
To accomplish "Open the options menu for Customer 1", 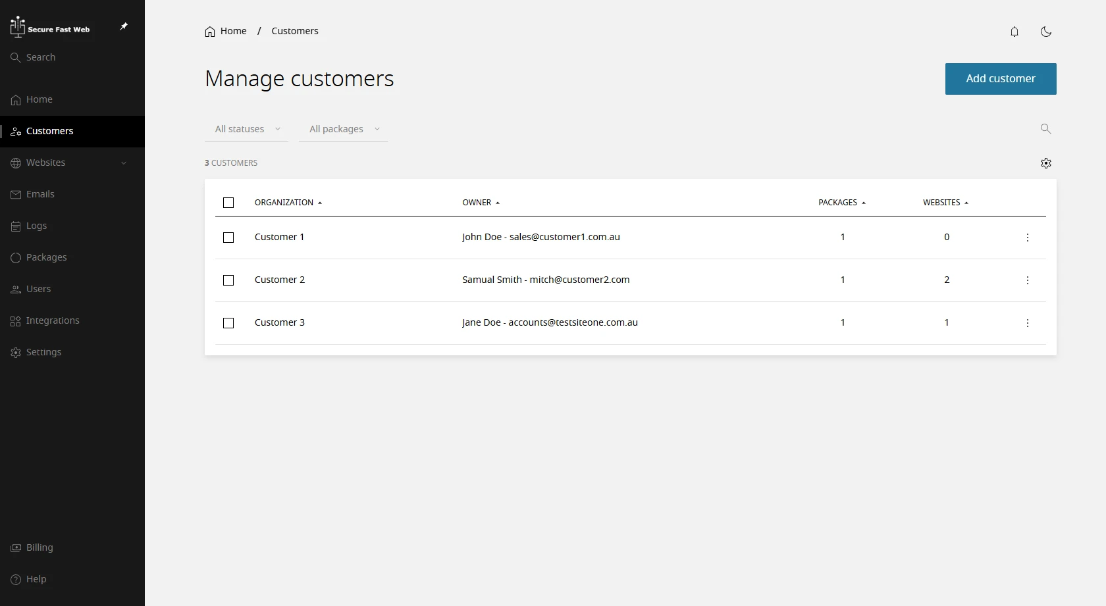I will click(1028, 238).
